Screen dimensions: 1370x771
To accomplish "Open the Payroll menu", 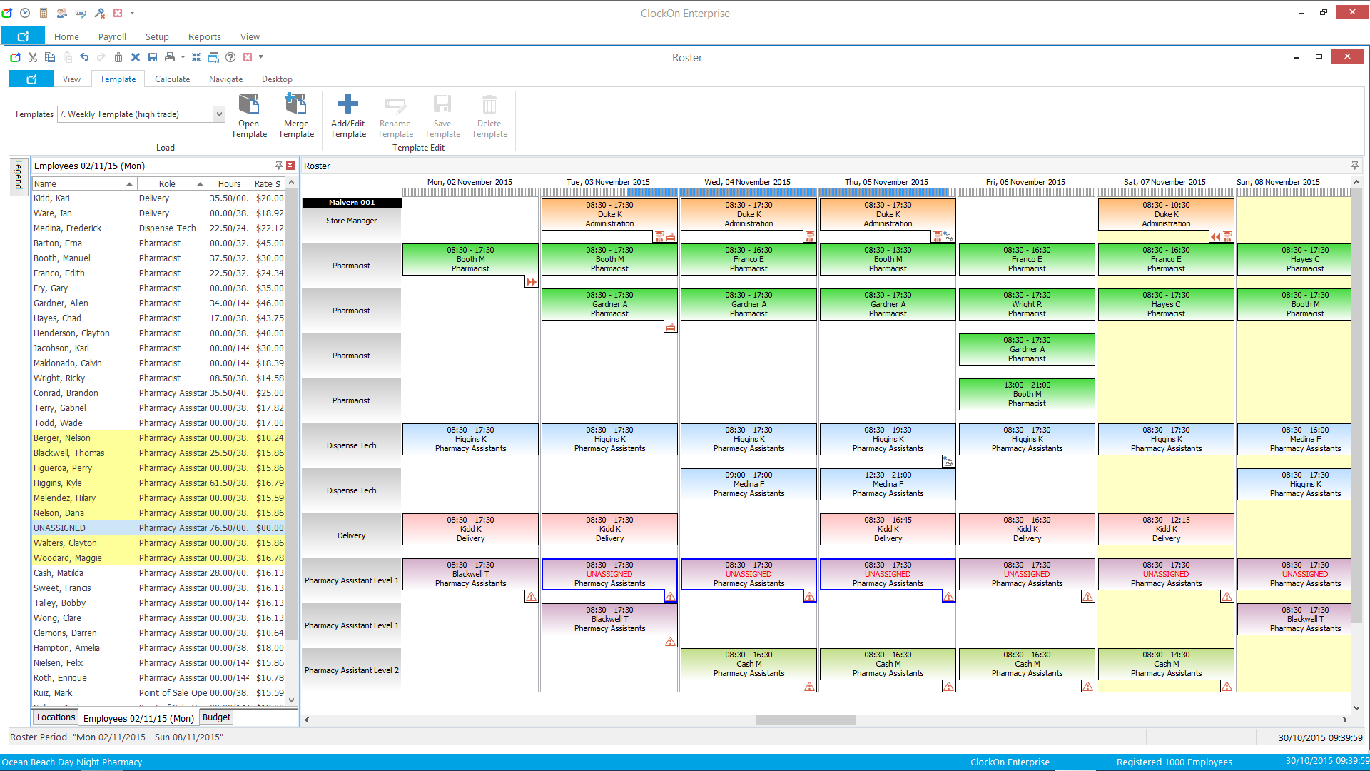I will [112, 36].
